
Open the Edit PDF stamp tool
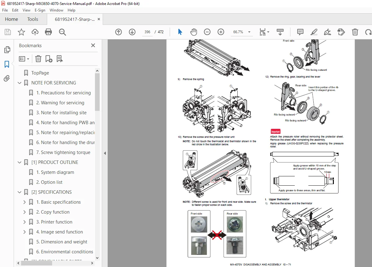click(x=341, y=32)
